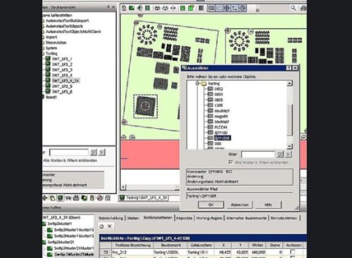Click the OK button in the Auswählen dialog
The height and width of the screenshot is (258, 352).
[211, 205]
